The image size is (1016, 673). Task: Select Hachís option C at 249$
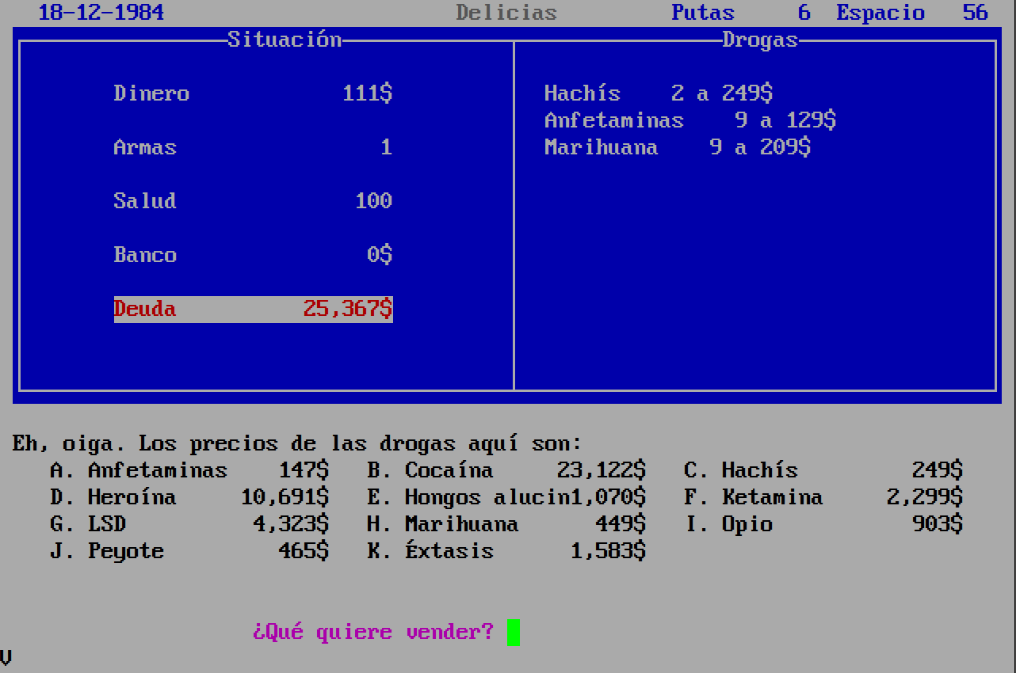(x=759, y=470)
